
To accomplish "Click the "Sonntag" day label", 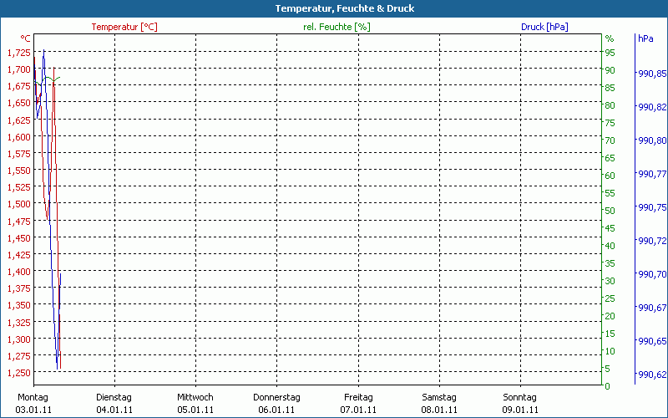I will point(519,397).
